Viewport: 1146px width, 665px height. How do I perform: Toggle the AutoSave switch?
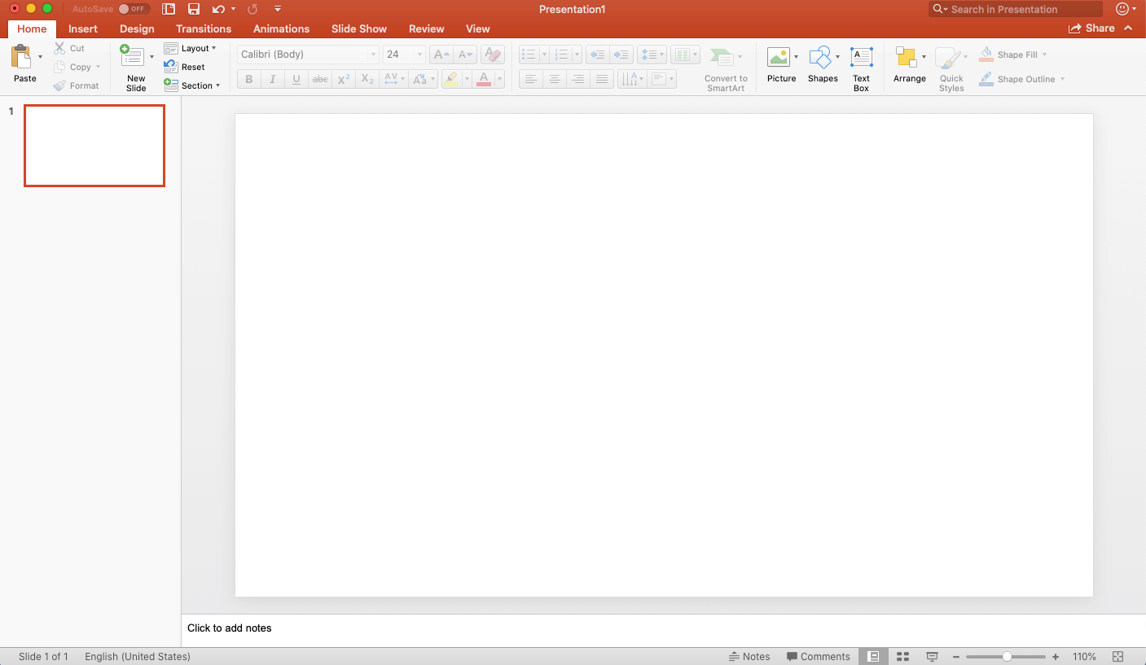pyautogui.click(x=134, y=9)
